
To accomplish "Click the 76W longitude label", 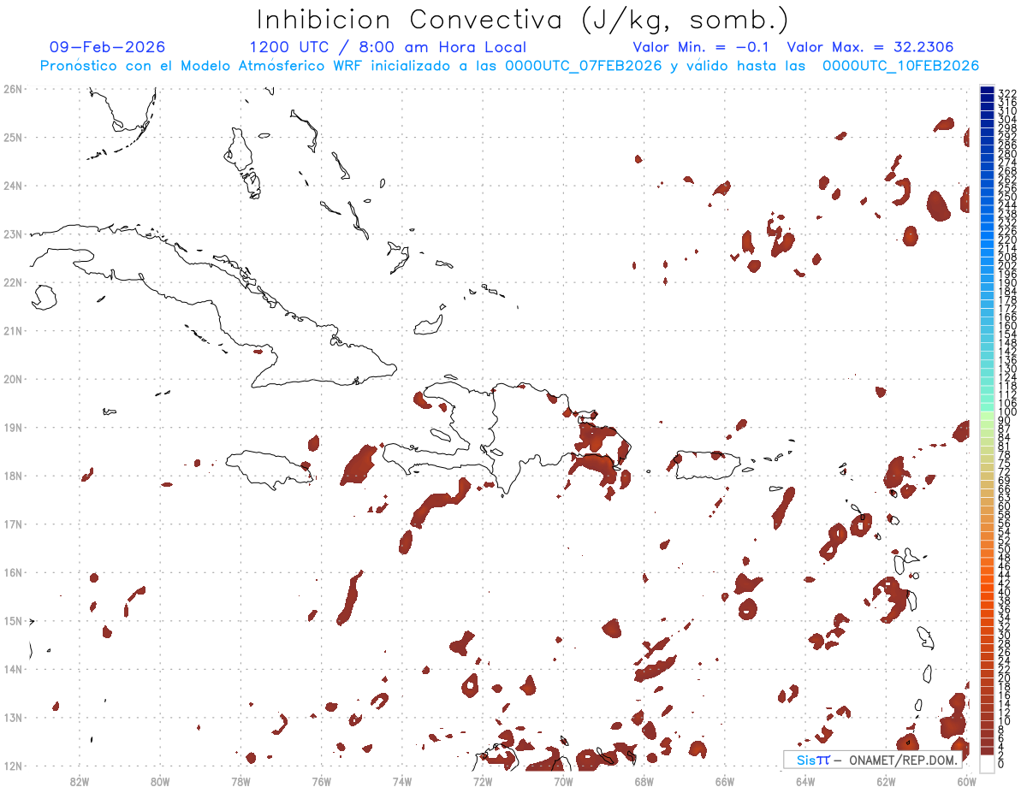I will coord(322,780).
